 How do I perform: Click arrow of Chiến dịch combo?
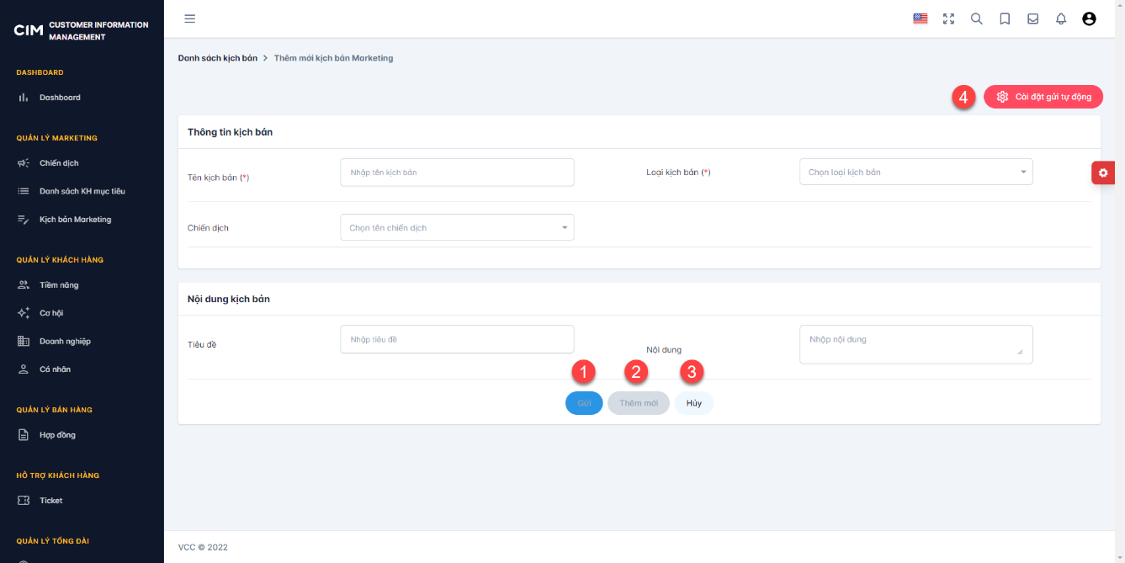point(564,227)
